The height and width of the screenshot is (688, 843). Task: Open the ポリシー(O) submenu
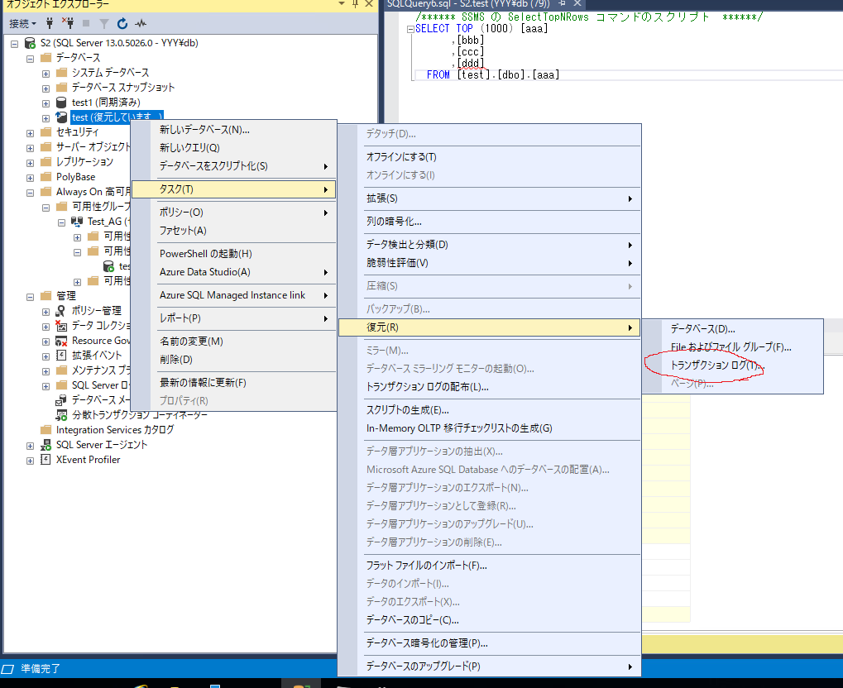click(234, 213)
